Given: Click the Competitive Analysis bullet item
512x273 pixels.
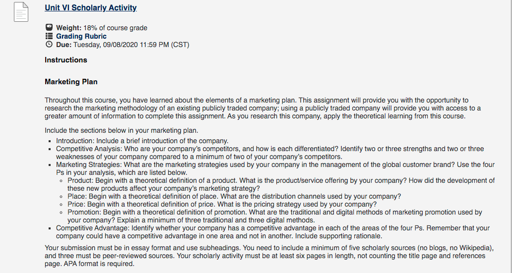Looking at the screenshot, I should [x=270, y=153].
